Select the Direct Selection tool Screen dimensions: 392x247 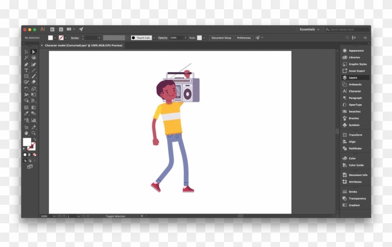click(34, 52)
